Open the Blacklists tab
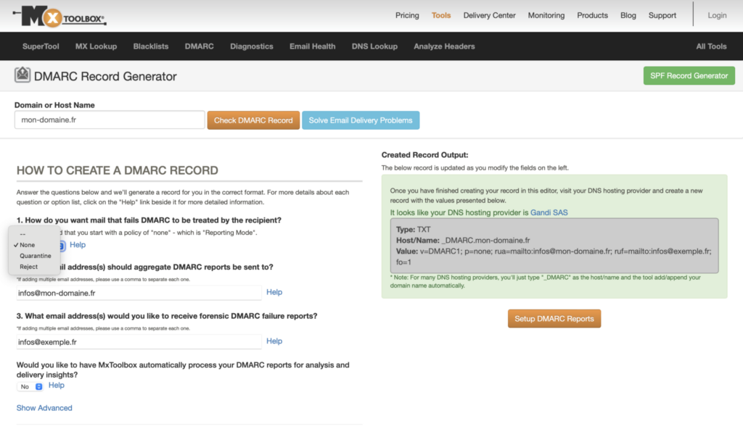The width and height of the screenshot is (743, 429). pos(151,46)
